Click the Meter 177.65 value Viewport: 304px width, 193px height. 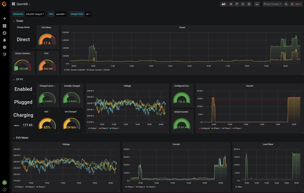click(28, 125)
